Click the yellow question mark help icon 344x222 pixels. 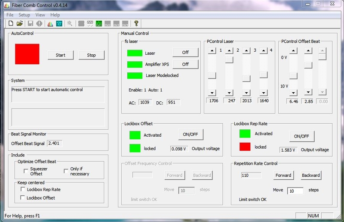pos(136,23)
